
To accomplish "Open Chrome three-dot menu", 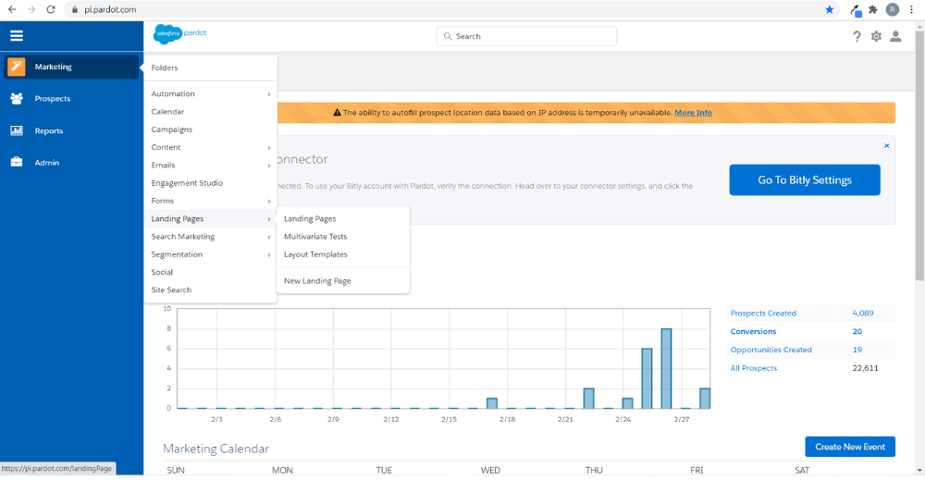I will click(x=912, y=9).
